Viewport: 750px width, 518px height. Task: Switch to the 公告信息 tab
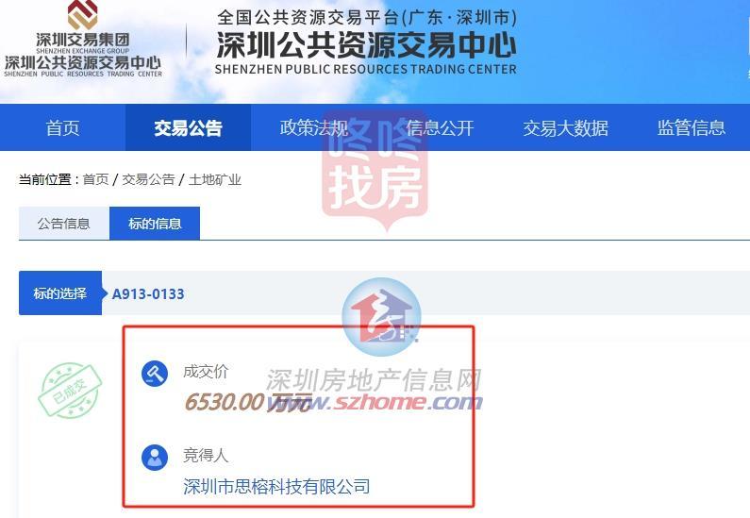point(63,224)
